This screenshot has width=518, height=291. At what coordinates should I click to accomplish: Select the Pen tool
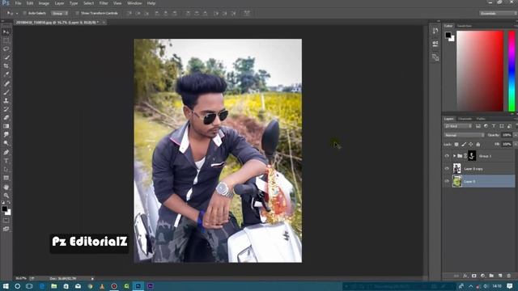pyautogui.click(x=6, y=153)
